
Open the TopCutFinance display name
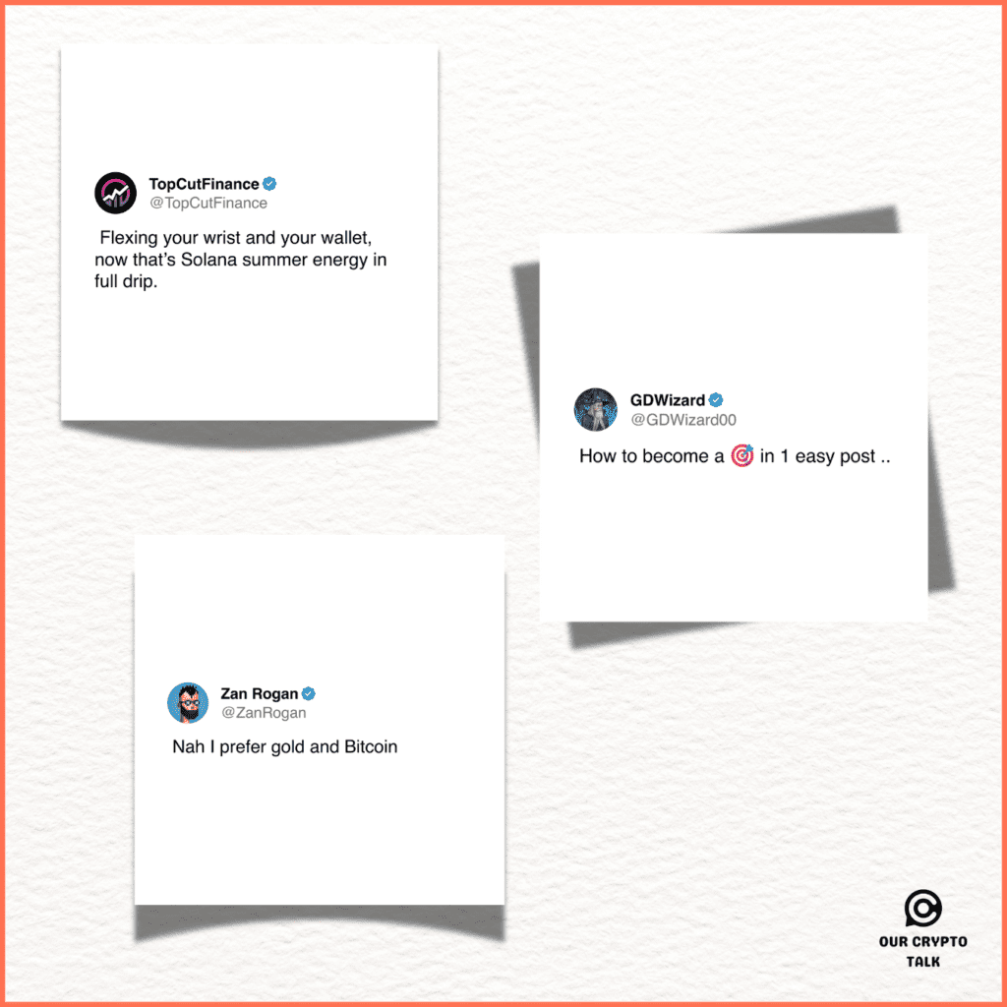[205, 184]
